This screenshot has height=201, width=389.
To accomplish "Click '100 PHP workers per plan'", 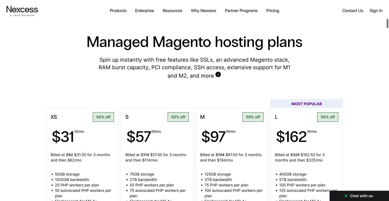I will (302, 185).
